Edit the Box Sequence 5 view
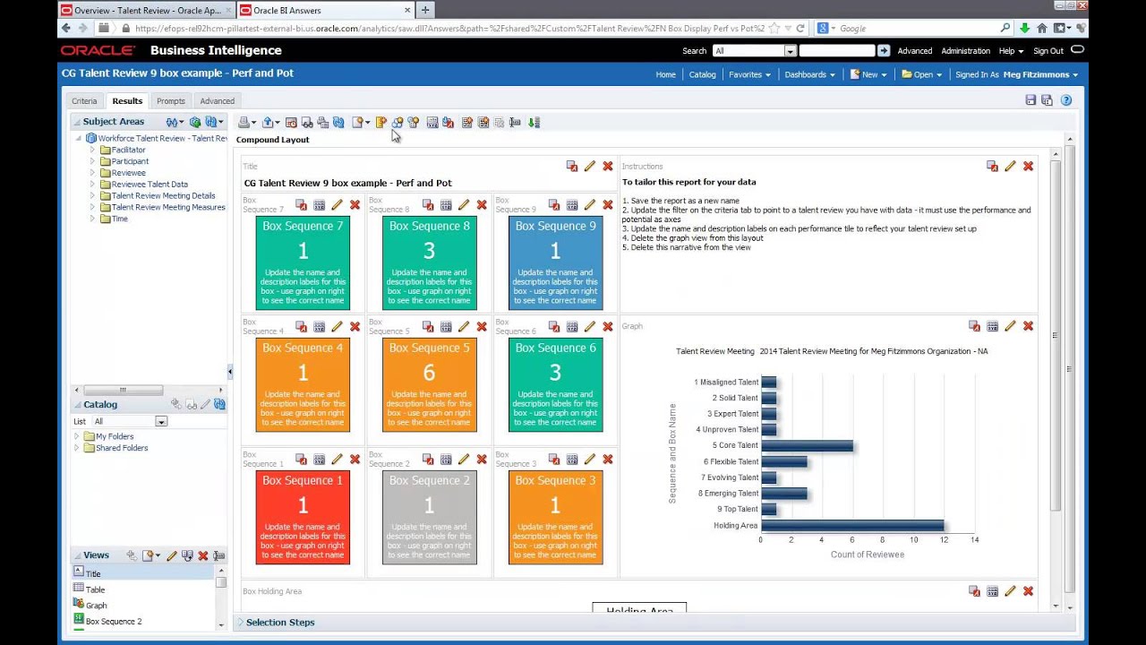1146x645 pixels. (x=463, y=326)
